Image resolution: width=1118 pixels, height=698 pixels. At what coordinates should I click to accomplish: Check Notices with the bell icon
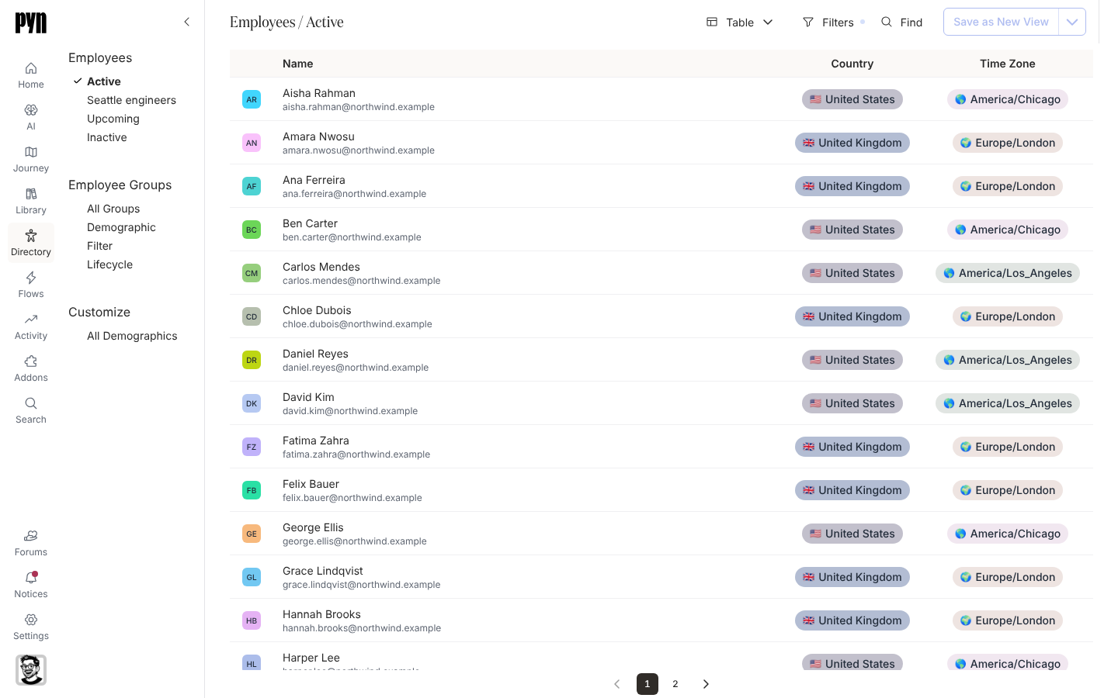[x=31, y=585]
